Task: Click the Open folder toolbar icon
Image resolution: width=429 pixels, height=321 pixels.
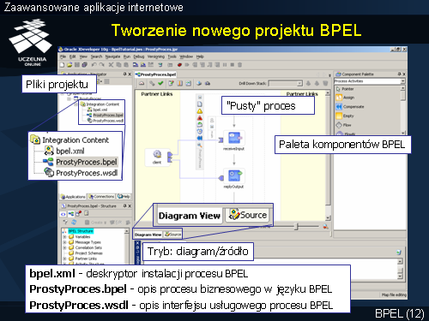Action: [x=69, y=65]
